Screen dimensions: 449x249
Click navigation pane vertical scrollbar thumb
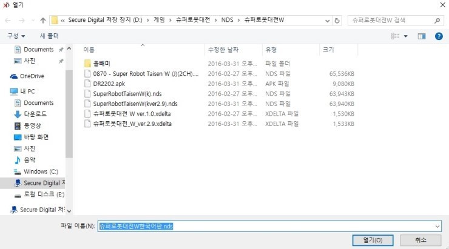[x=69, y=114]
